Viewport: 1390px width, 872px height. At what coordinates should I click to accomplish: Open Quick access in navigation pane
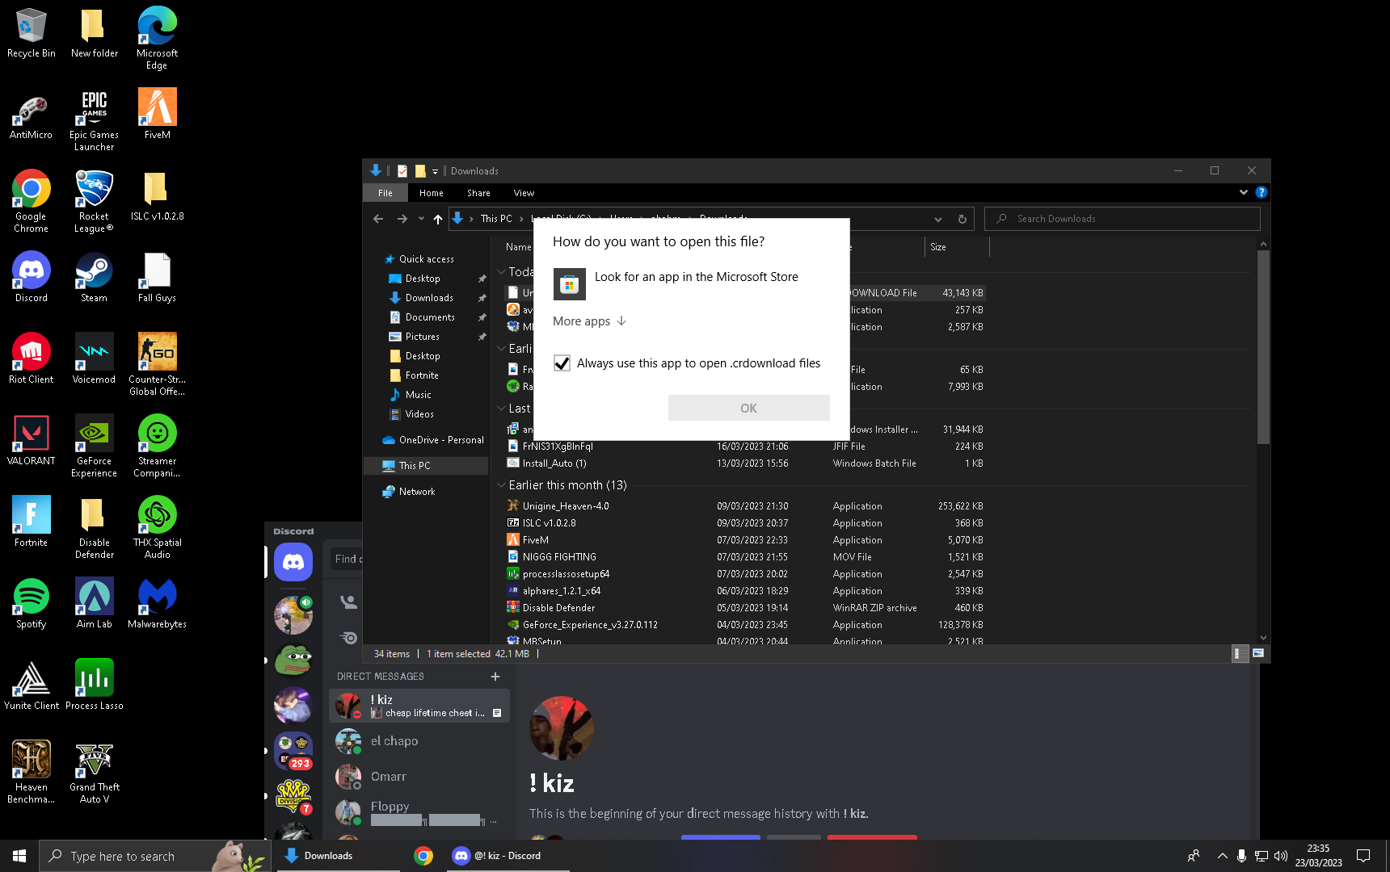point(426,259)
